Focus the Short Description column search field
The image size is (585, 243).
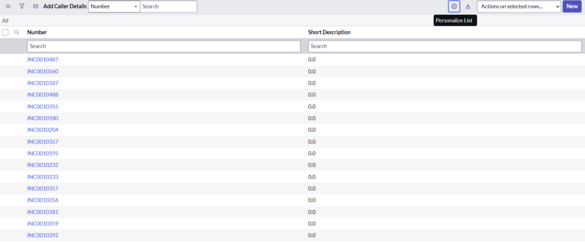444,46
